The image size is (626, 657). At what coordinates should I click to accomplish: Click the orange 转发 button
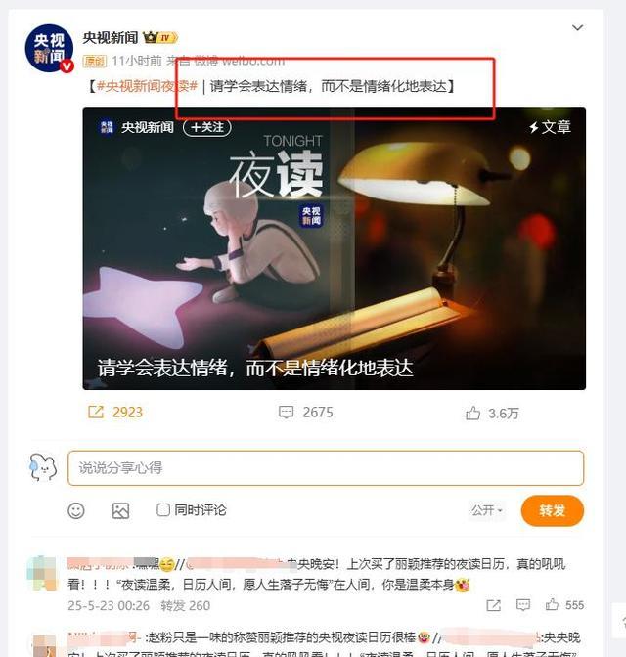(x=553, y=510)
